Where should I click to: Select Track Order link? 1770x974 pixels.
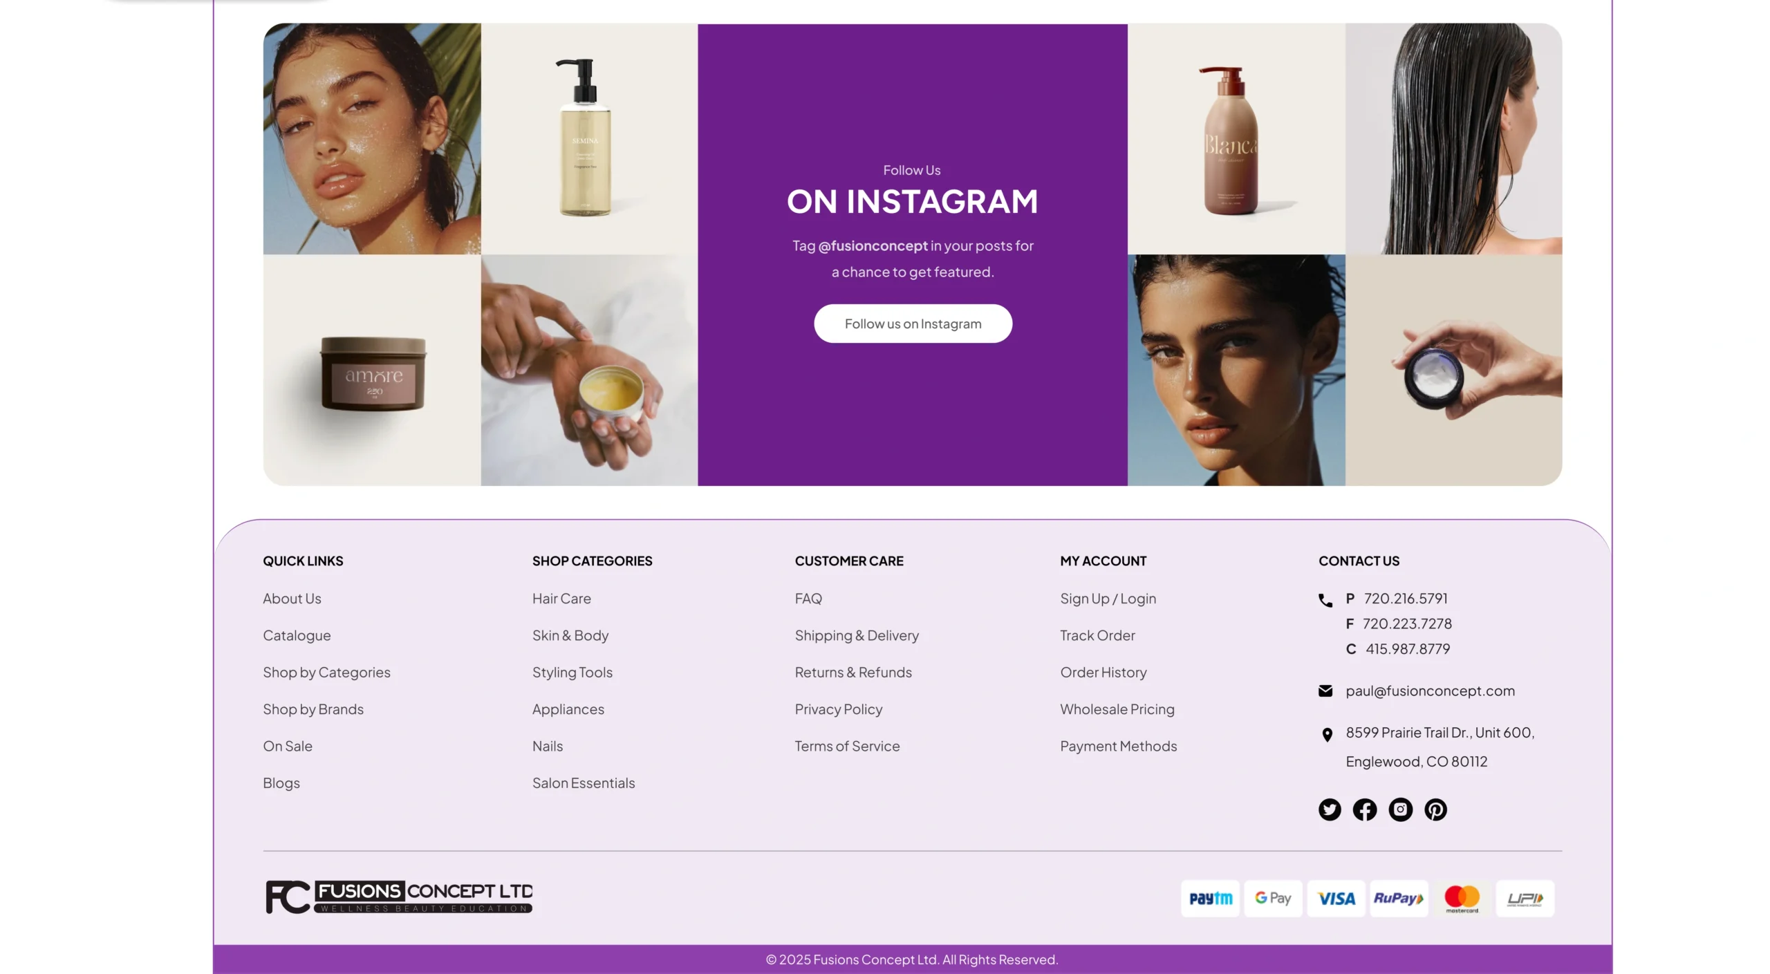pos(1097,635)
